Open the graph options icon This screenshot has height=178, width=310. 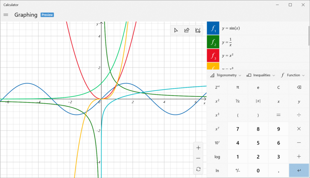point(198,30)
